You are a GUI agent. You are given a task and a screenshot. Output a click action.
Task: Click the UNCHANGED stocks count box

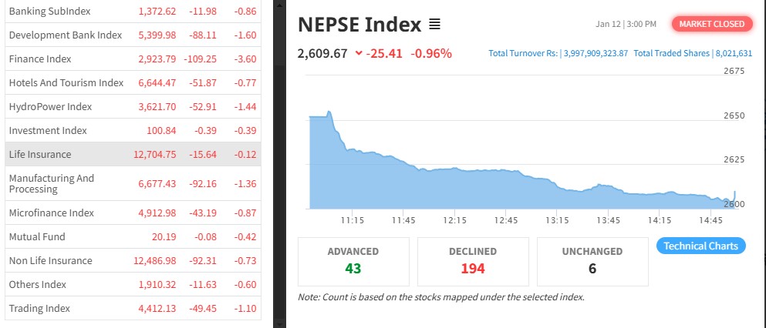pyautogui.click(x=592, y=260)
